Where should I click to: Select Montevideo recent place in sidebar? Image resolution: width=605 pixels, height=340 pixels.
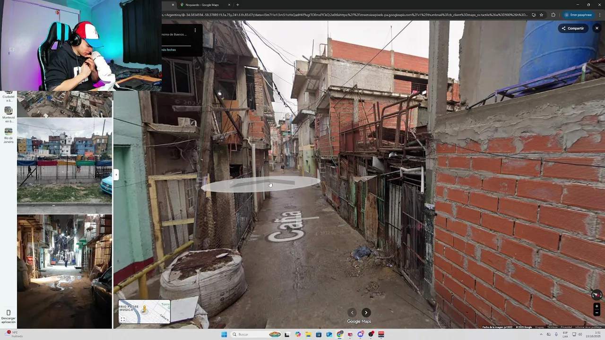[9, 115]
